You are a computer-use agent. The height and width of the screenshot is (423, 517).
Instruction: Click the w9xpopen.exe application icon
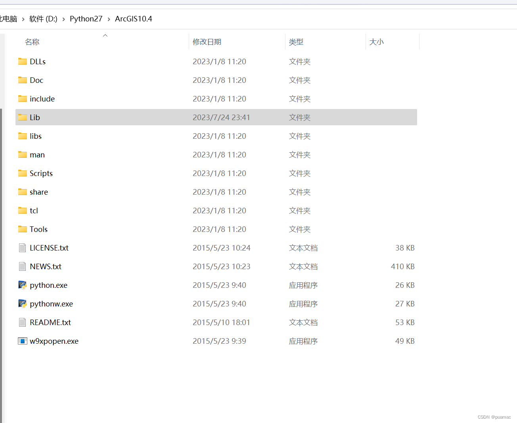click(x=23, y=341)
